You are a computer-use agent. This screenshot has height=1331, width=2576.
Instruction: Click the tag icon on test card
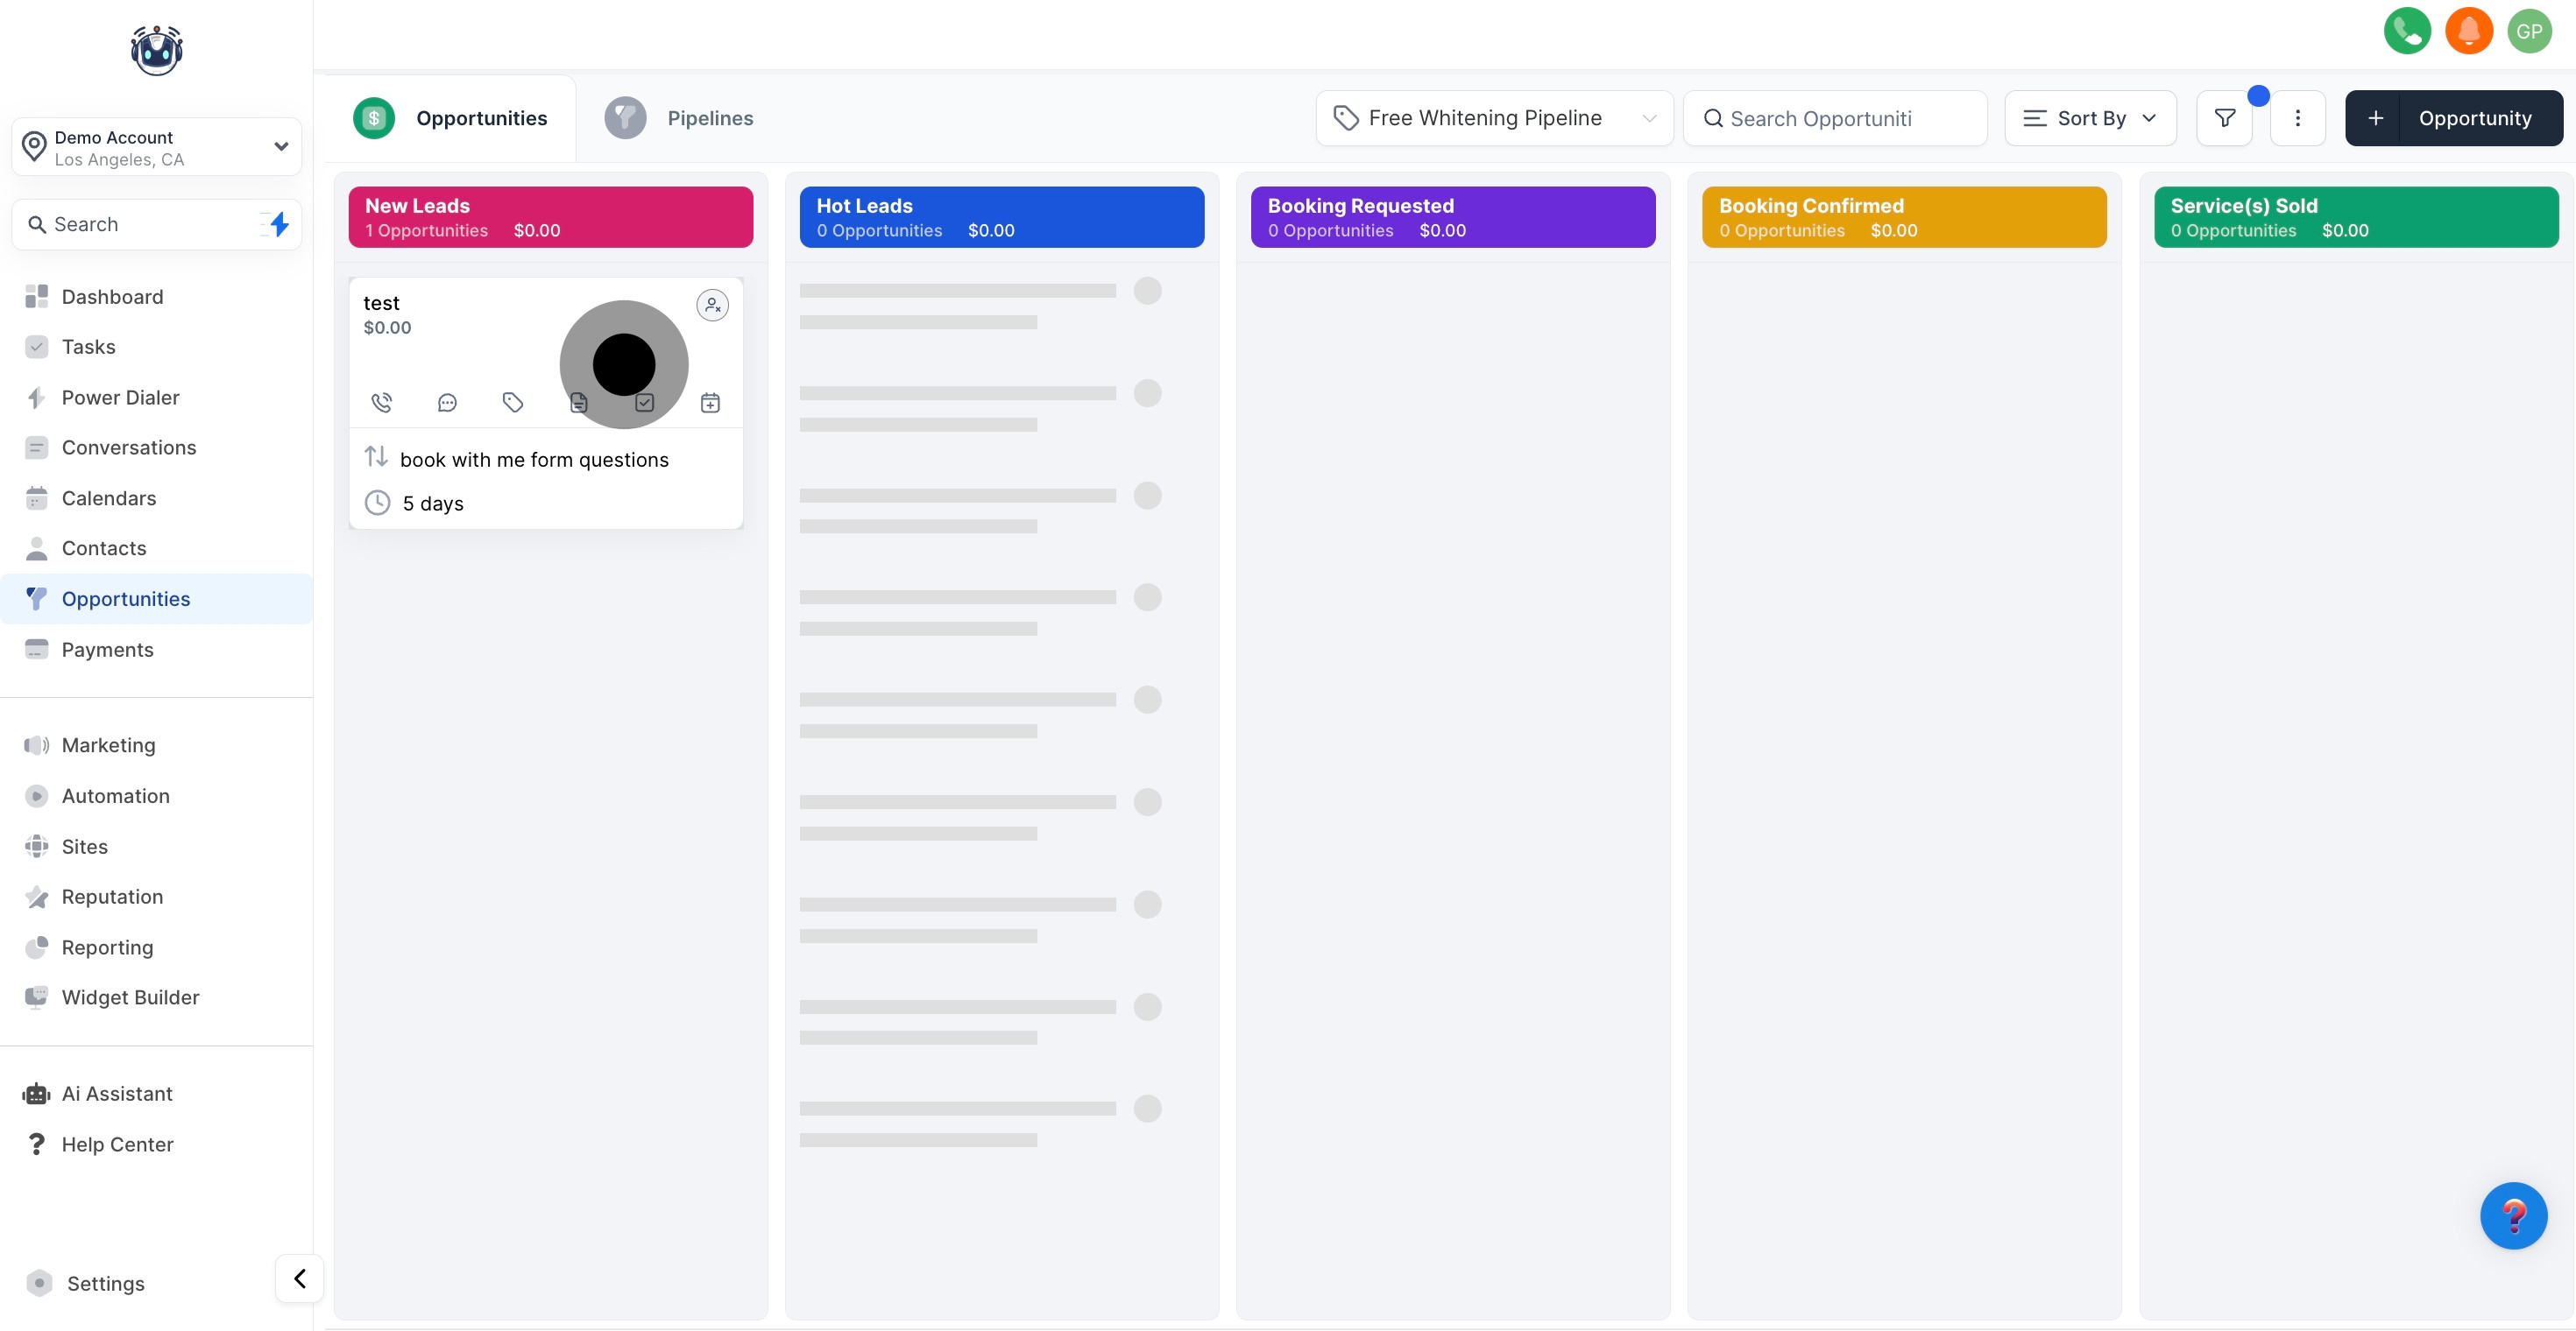[x=513, y=403]
